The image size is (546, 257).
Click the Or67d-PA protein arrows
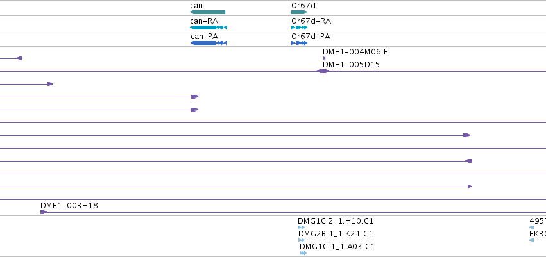click(300, 43)
